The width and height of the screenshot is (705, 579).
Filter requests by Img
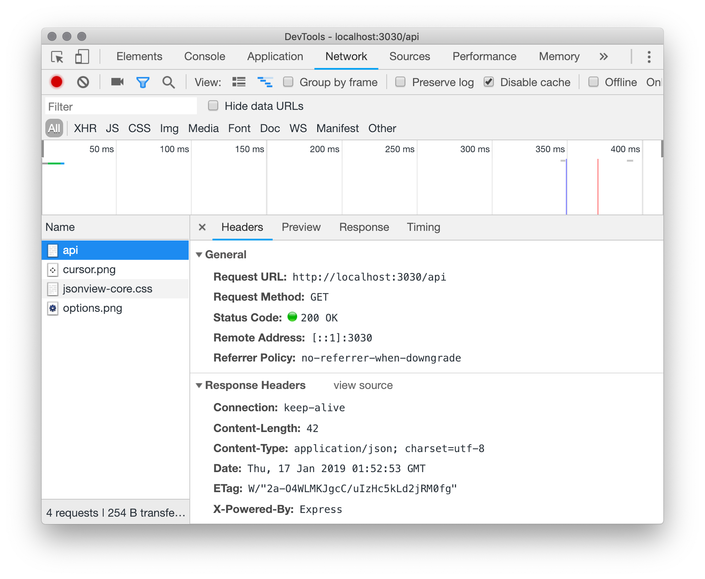pyautogui.click(x=169, y=128)
